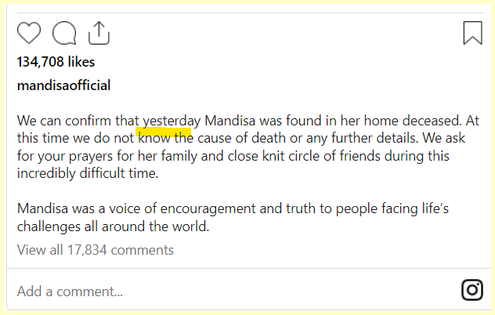Open Instagram via the logo icon
The image size is (495, 315).
point(472,290)
